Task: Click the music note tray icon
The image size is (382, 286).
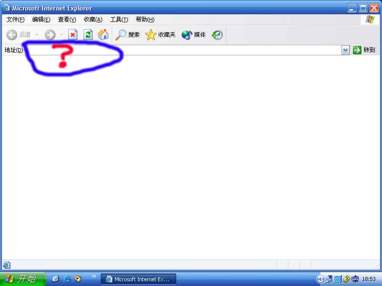Action: [x=329, y=279]
